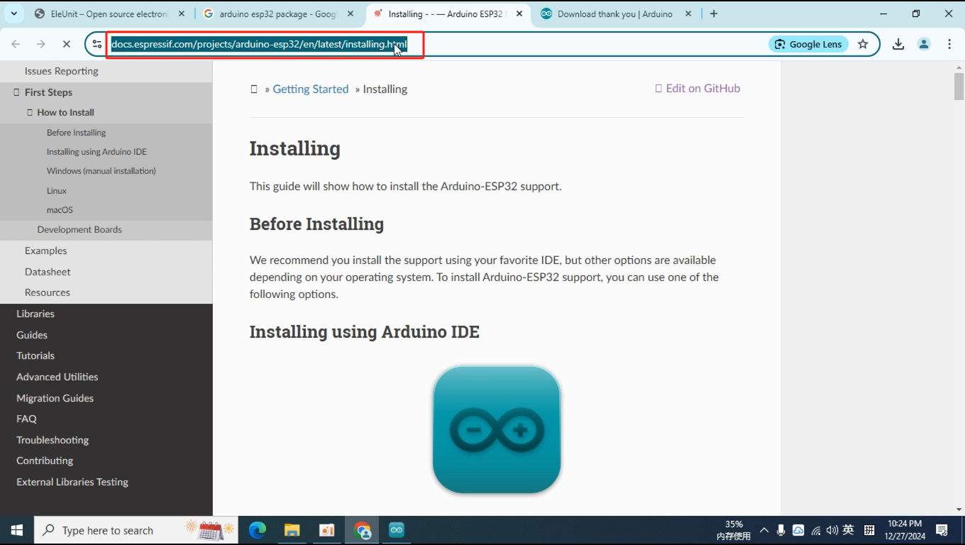Open the cloud sync tray icon

tap(798, 530)
